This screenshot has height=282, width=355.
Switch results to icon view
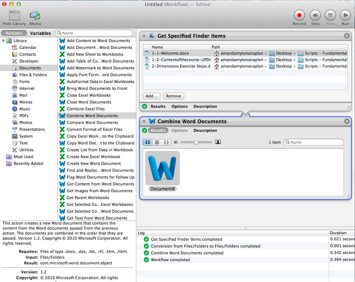tap(148, 142)
